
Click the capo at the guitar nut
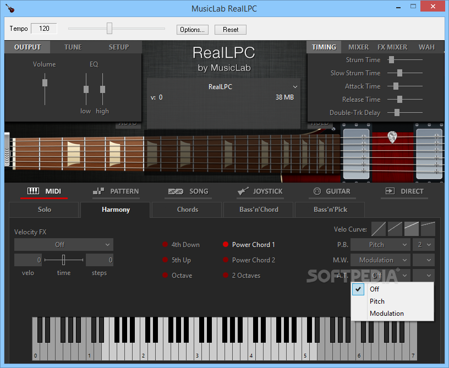point(7,149)
